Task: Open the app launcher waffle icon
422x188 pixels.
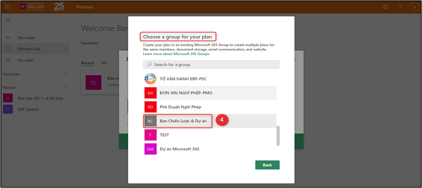Action: (x=8, y=7)
